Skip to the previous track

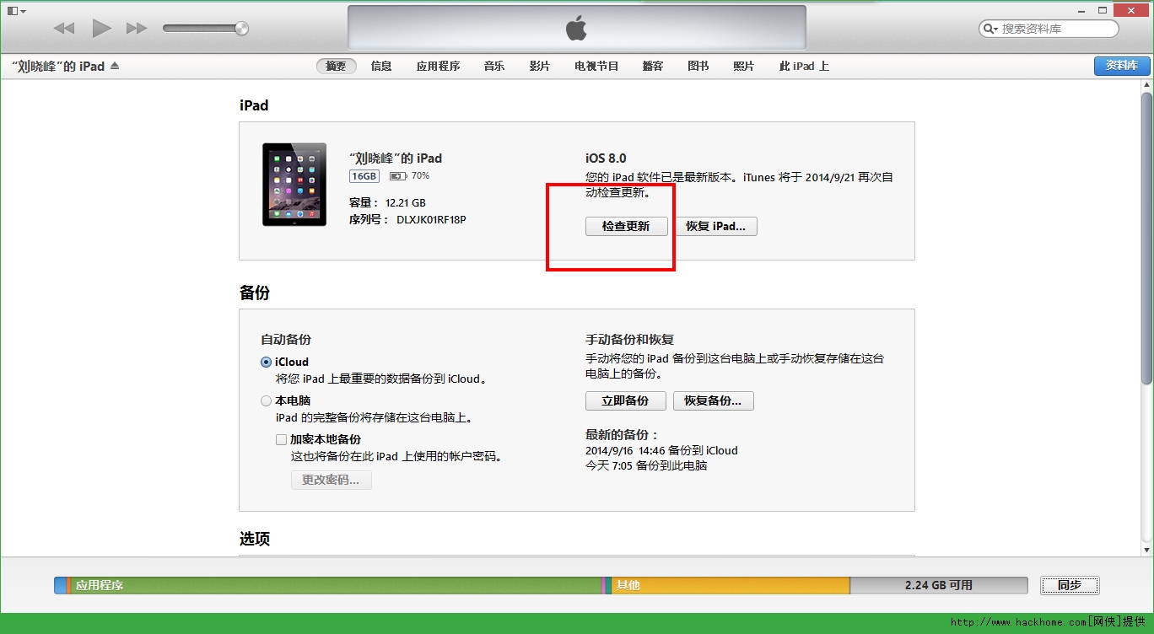tap(64, 29)
